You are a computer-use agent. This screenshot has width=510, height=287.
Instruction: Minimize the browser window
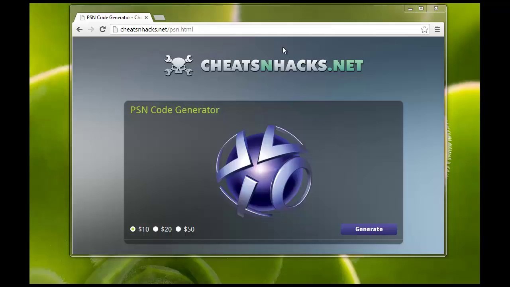tap(410, 8)
